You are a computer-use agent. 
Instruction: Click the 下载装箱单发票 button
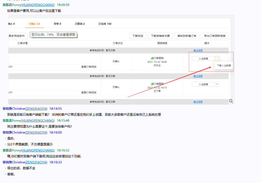(160, 36)
